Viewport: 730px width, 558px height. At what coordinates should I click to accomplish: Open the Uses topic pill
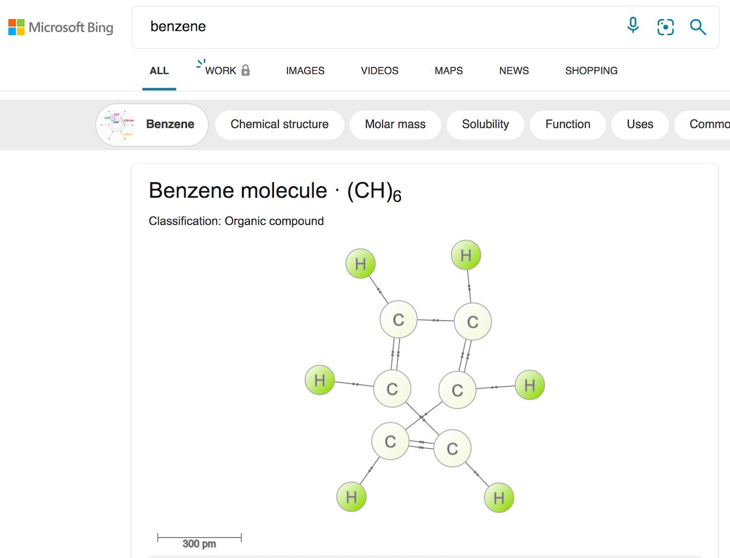[x=639, y=124]
